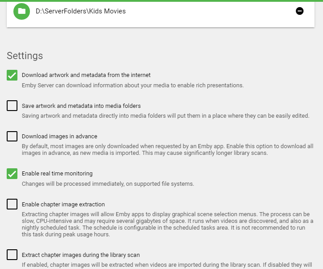Uncheck the Download artwork and metadata checkbox
Screen dimensions: 323x269
(x=12, y=75)
